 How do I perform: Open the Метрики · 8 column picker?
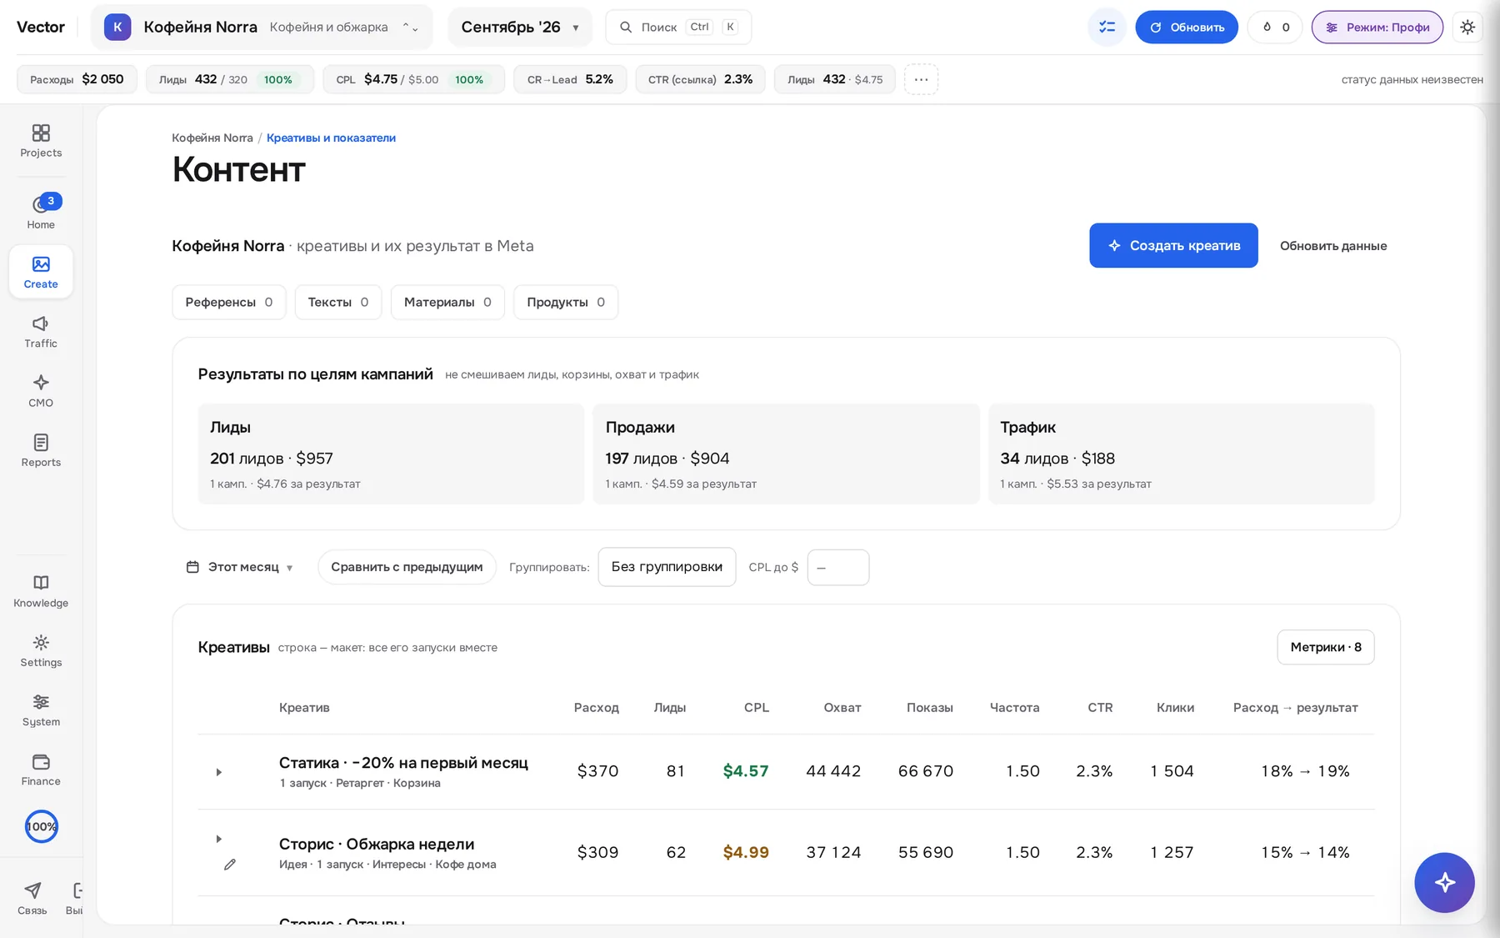(x=1326, y=647)
